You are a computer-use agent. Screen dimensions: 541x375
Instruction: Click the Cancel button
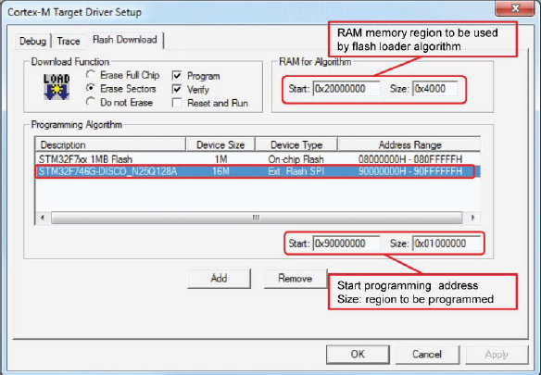click(427, 355)
